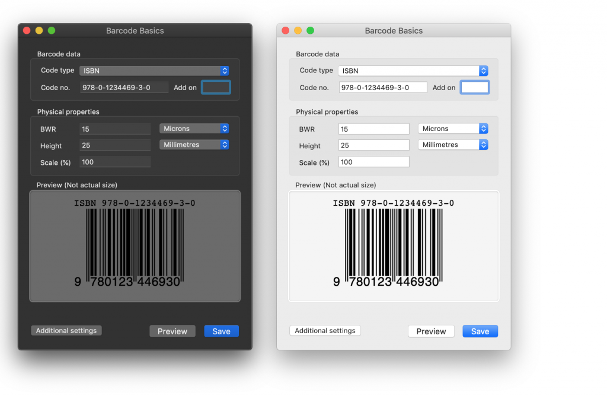The image size is (607, 396).
Task: Open Microns unit dropdown in light window
Action: coord(453,129)
